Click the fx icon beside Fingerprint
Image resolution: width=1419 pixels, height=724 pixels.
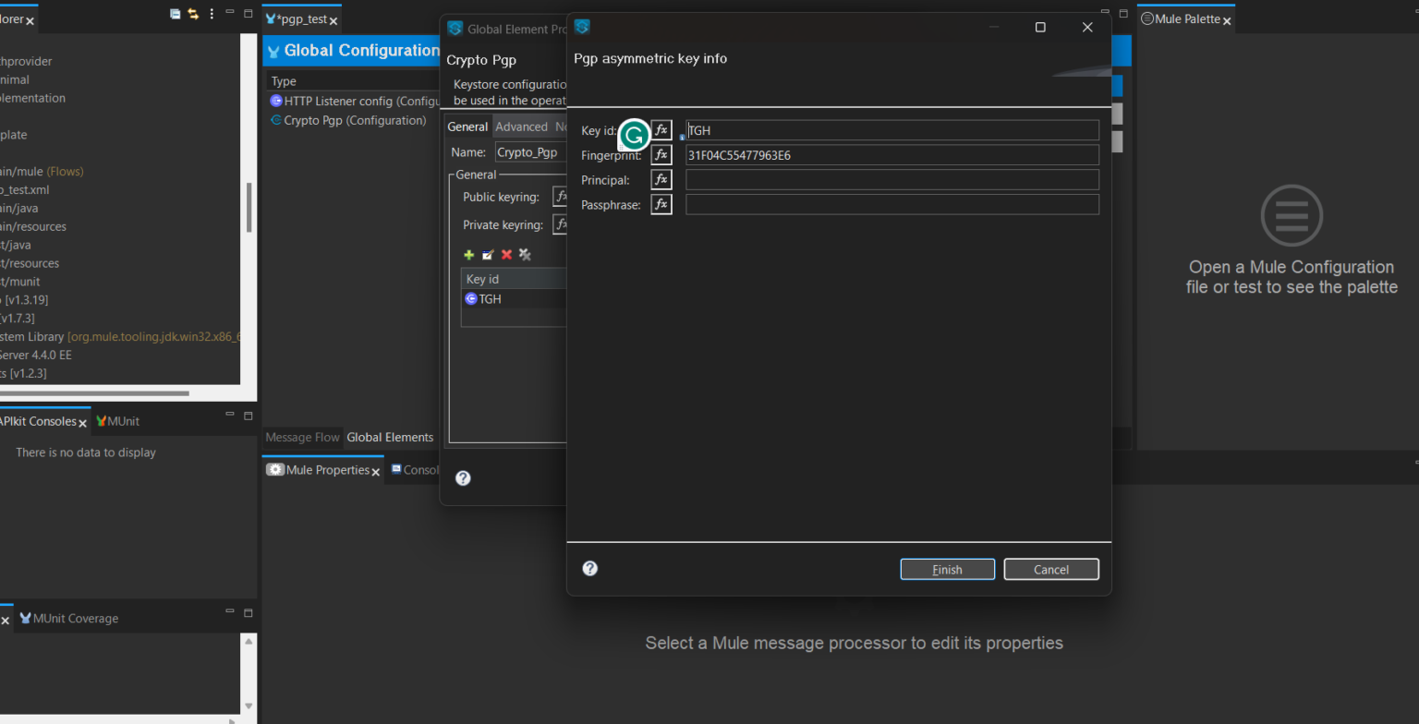coord(662,154)
